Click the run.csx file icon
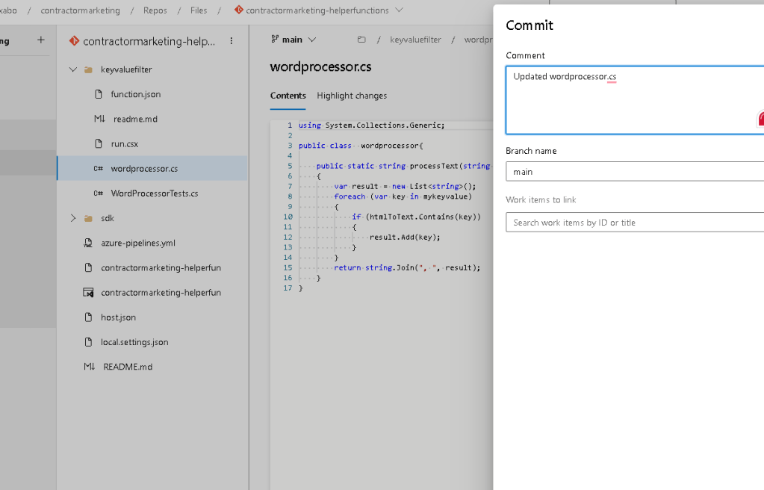The width and height of the screenshot is (764, 490). pyautogui.click(x=99, y=143)
